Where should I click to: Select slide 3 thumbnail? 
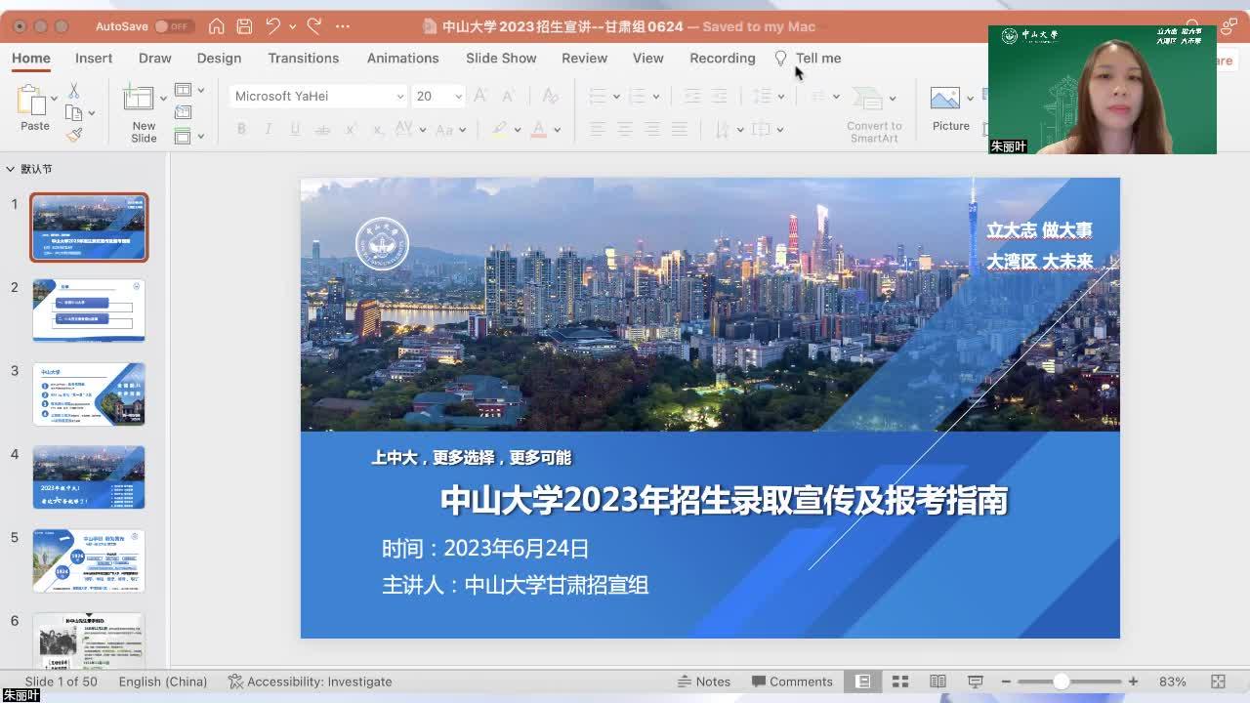[89, 394]
